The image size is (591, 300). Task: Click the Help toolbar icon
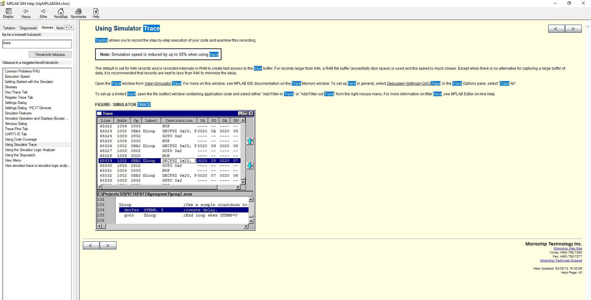click(96, 13)
